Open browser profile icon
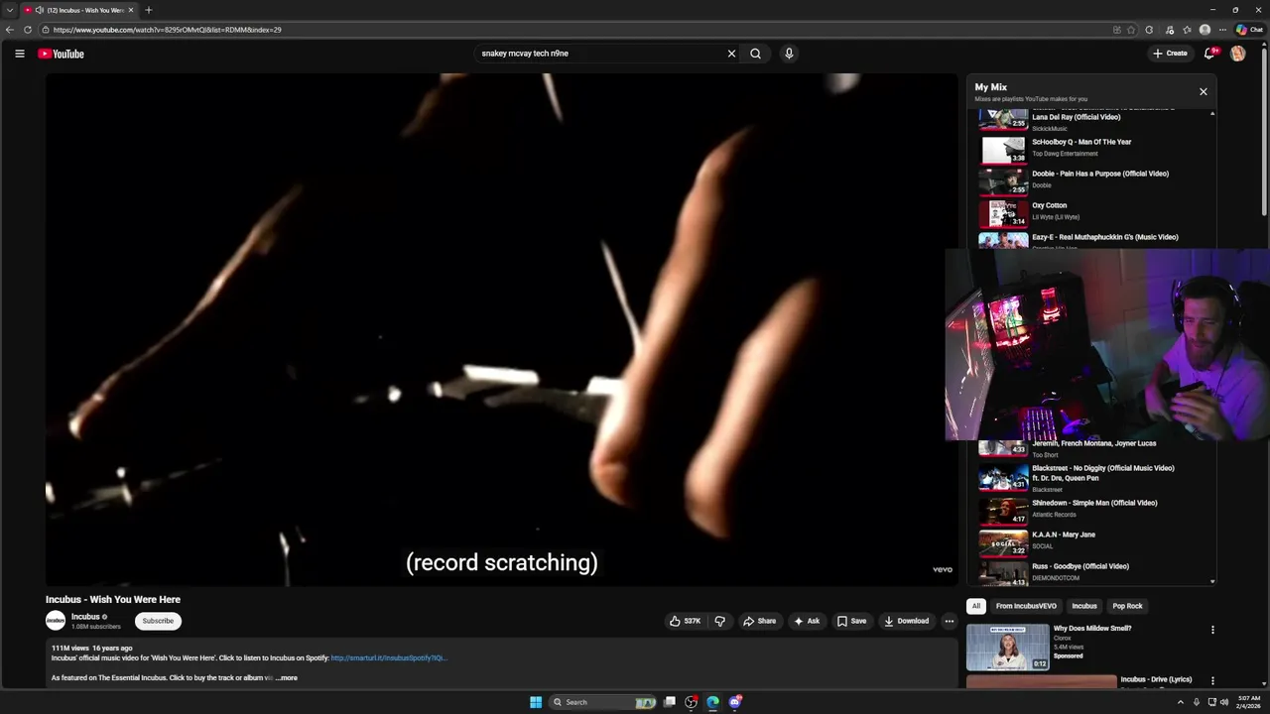The height and width of the screenshot is (714, 1270). pyautogui.click(x=1205, y=30)
